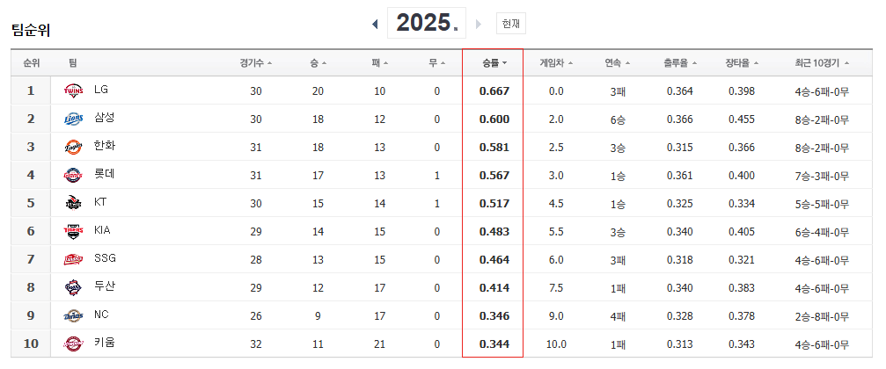The image size is (886, 369).
Task: Open the 삼성 team name link
Action: point(105,118)
